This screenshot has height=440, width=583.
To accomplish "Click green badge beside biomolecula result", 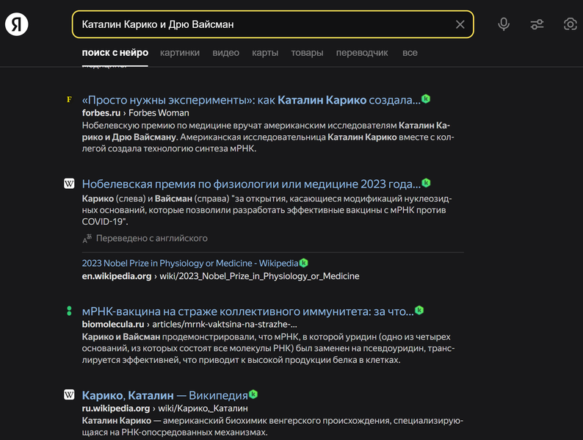I will [x=419, y=310].
